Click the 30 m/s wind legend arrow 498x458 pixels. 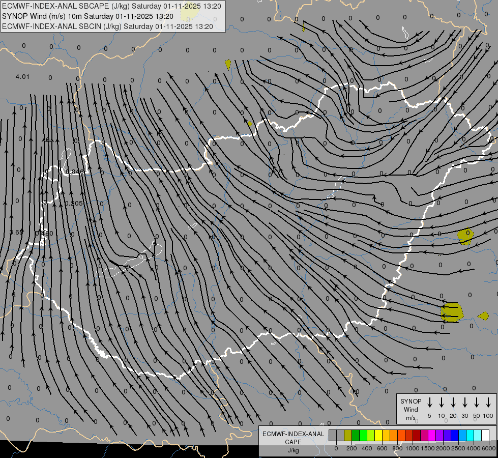tap(464, 402)
